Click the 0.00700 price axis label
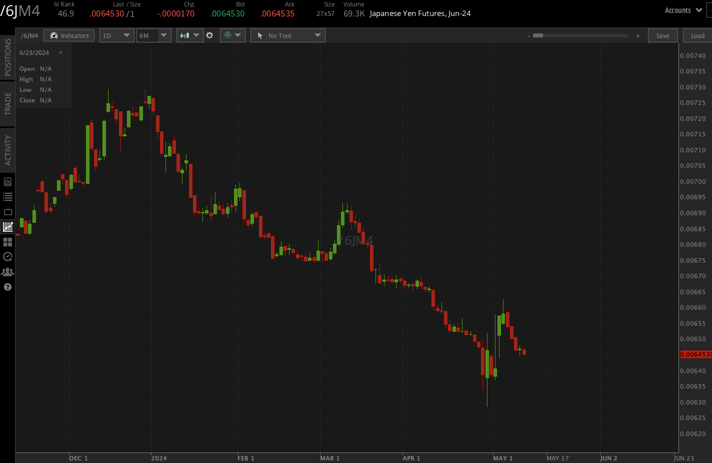712x463 pixels. click(693, 182)
